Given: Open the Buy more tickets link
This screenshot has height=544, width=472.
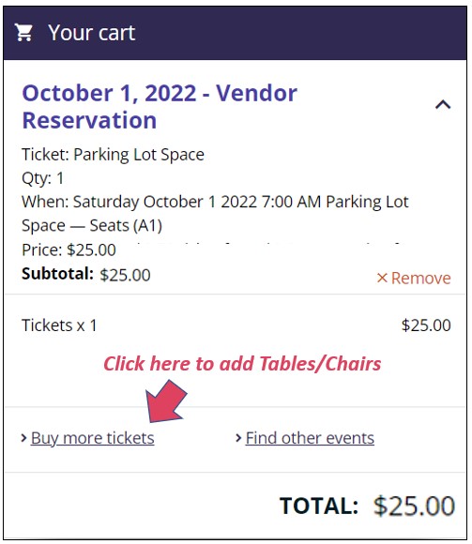Looking at the screenshot, I should click(x=92, y=438).
